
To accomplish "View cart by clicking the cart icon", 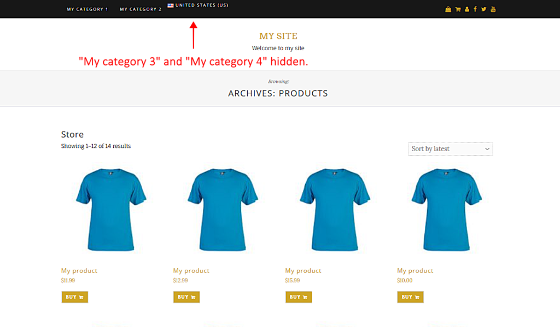I will point(458,9).
